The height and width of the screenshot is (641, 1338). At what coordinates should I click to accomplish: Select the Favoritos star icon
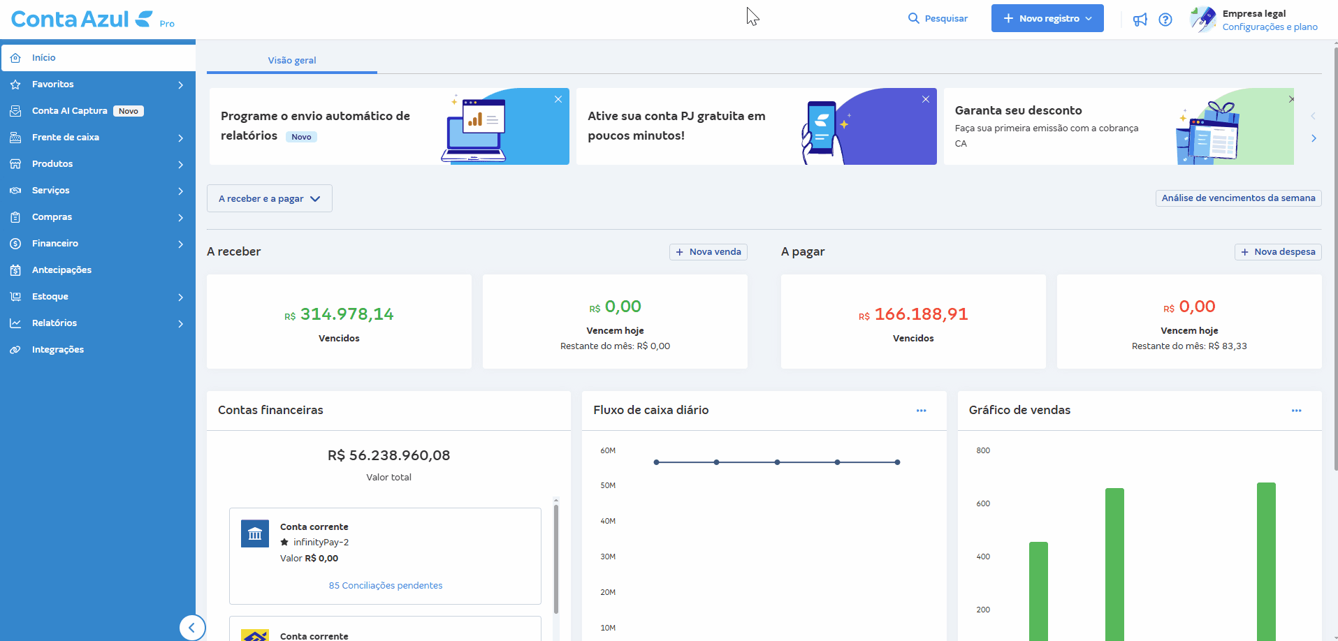pyautogui.click(x=15, y=84)
